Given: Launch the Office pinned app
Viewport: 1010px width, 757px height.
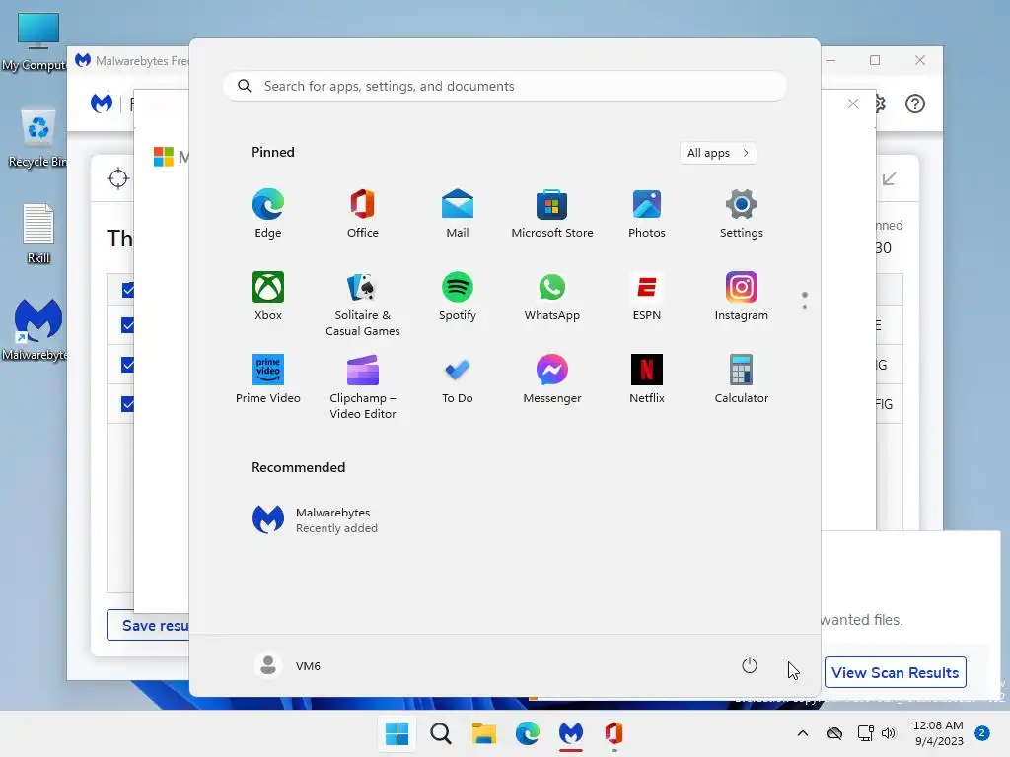Looking at the screenshot, I should point(363,214).
